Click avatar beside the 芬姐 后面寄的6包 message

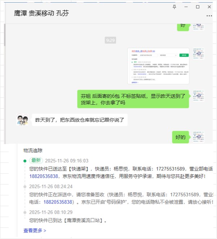199,96
